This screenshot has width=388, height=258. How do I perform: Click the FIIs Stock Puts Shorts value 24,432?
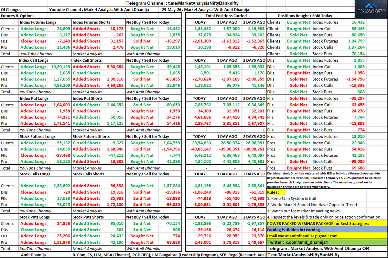(117, 236)
